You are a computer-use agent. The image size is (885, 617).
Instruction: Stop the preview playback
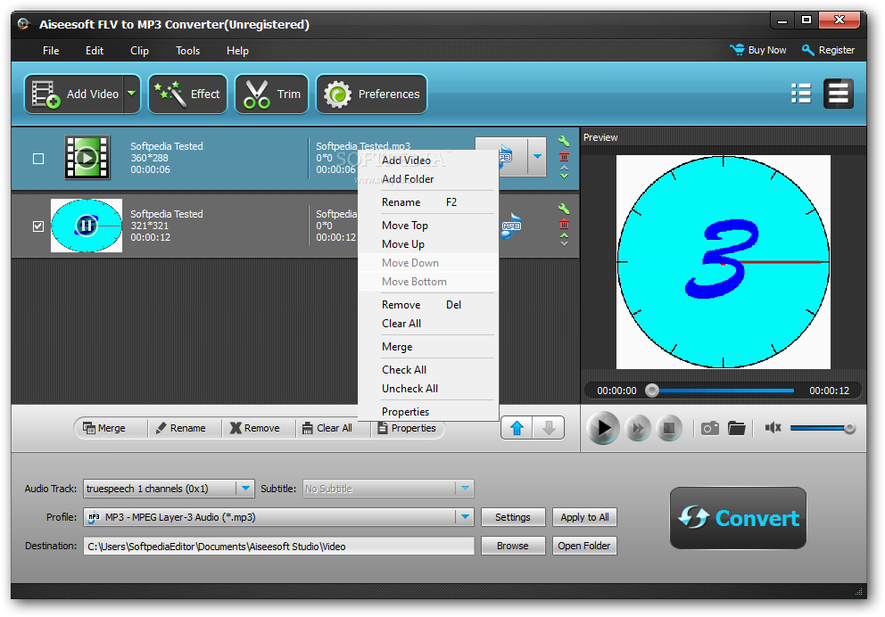click(669, 429)
